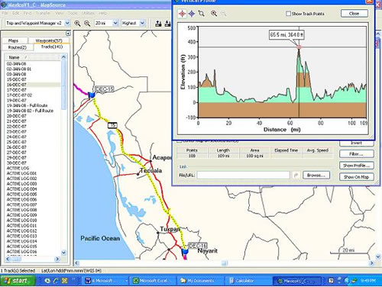
Task: Click the blue crosshair icon in profile toolbar
Action: 192,14
